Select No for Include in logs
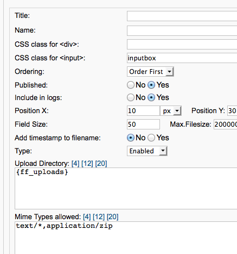This screenshot has width=237, height=254. pos(131,97)
